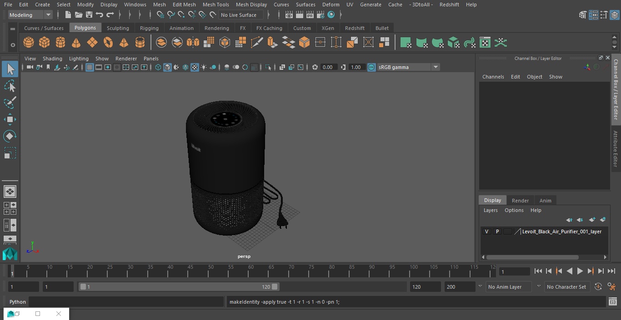Create a polygon cone from the shelf
This screenshot has height=320, width=621.
click(x=76, y=43)
